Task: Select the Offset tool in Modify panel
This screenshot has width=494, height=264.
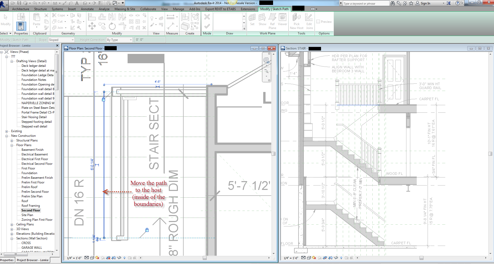Action: [102, 17]
